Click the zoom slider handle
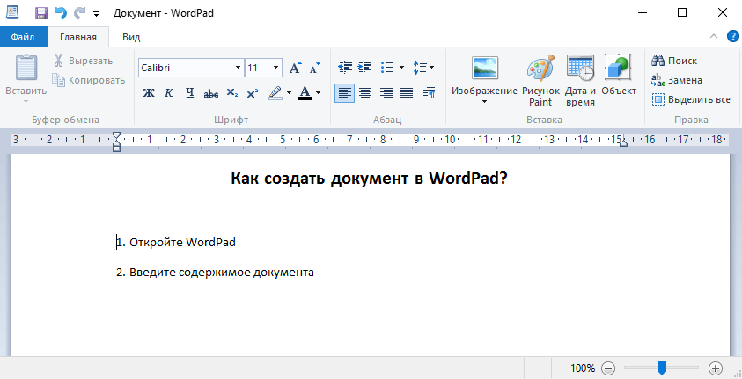742x379 pixels. click(662, 368)
